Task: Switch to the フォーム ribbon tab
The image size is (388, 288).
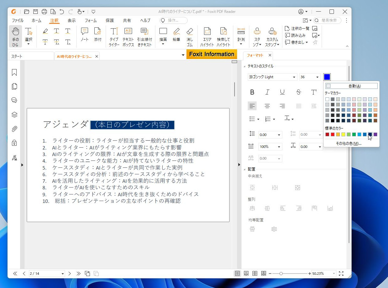Action: coord(91,20)
